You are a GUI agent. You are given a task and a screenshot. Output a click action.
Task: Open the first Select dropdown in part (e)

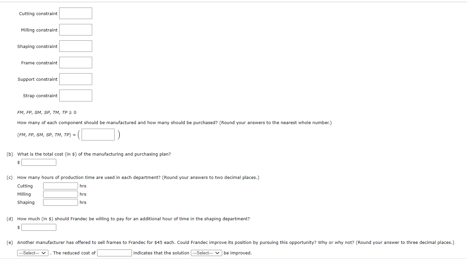[x=33, y=253]
